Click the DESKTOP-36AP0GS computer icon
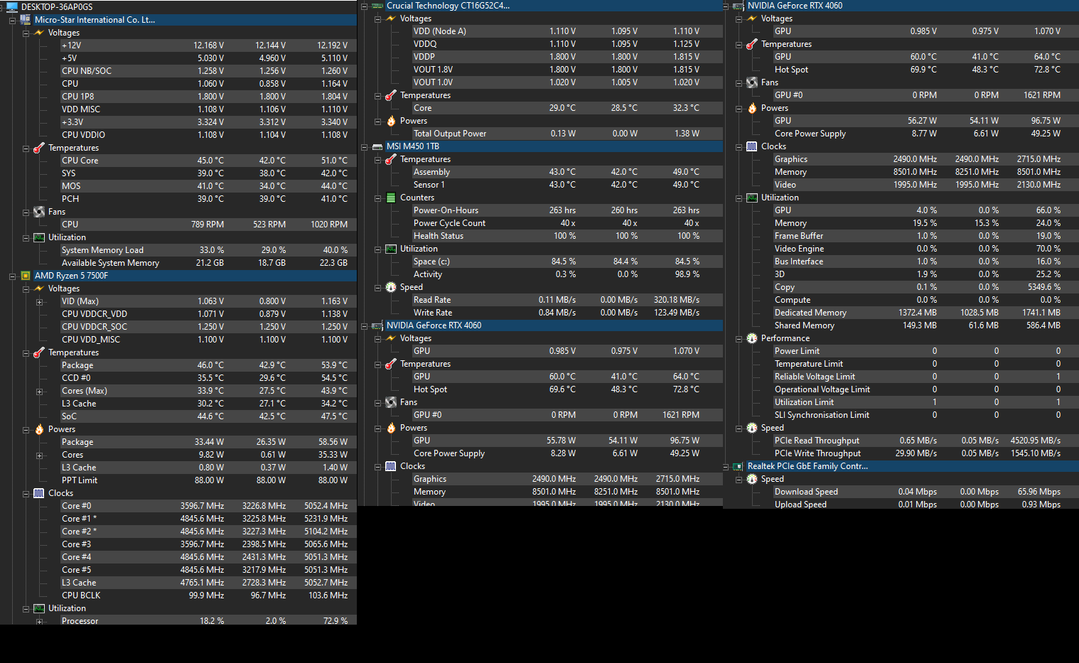Viewport: 1079px width, 663px height. point(11,7)
